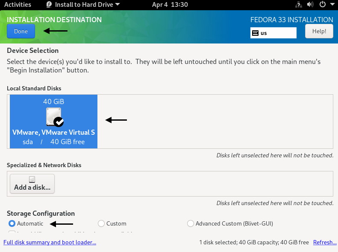The width and height of the screenshot is (338, 252).
Task: Open the clock showing Apr 4 13:30
Action: pos(170,5)
